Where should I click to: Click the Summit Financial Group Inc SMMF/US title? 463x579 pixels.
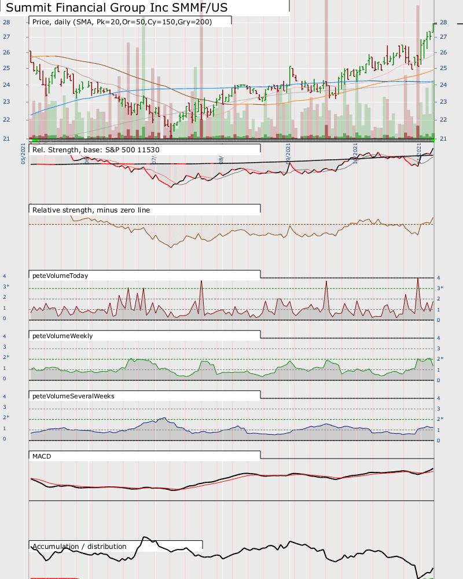pyautogui.click(x=117, y=8)
